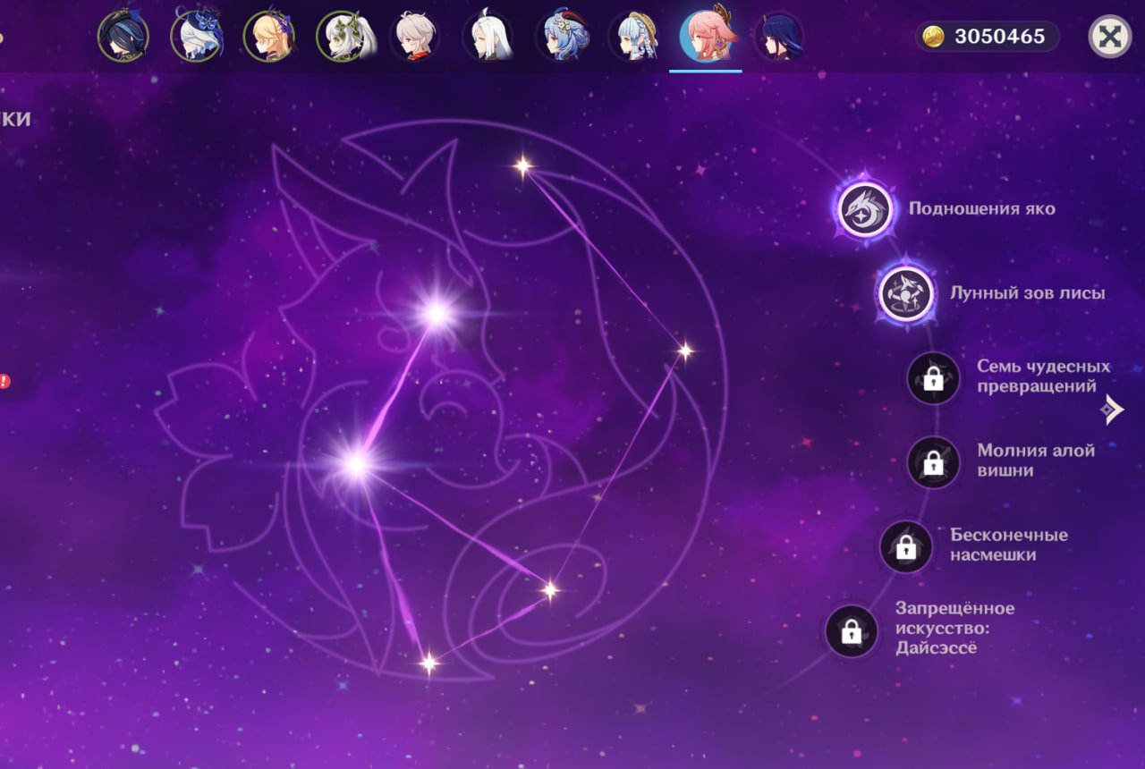Select the topmost small constellation star

[x=522, y=165]
